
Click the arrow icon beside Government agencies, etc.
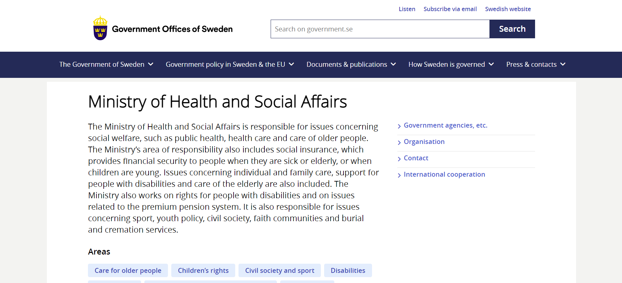[399, 126]
